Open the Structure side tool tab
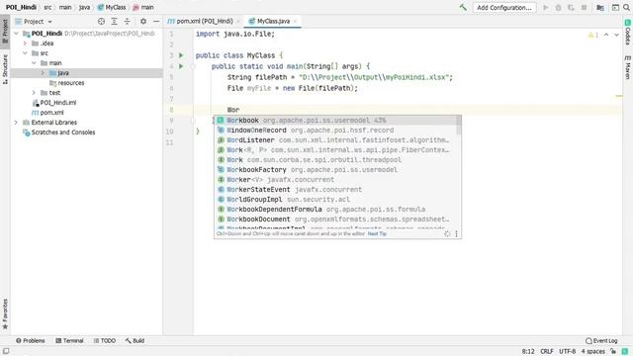Viewport: 633px width, 356px height. 5,69
